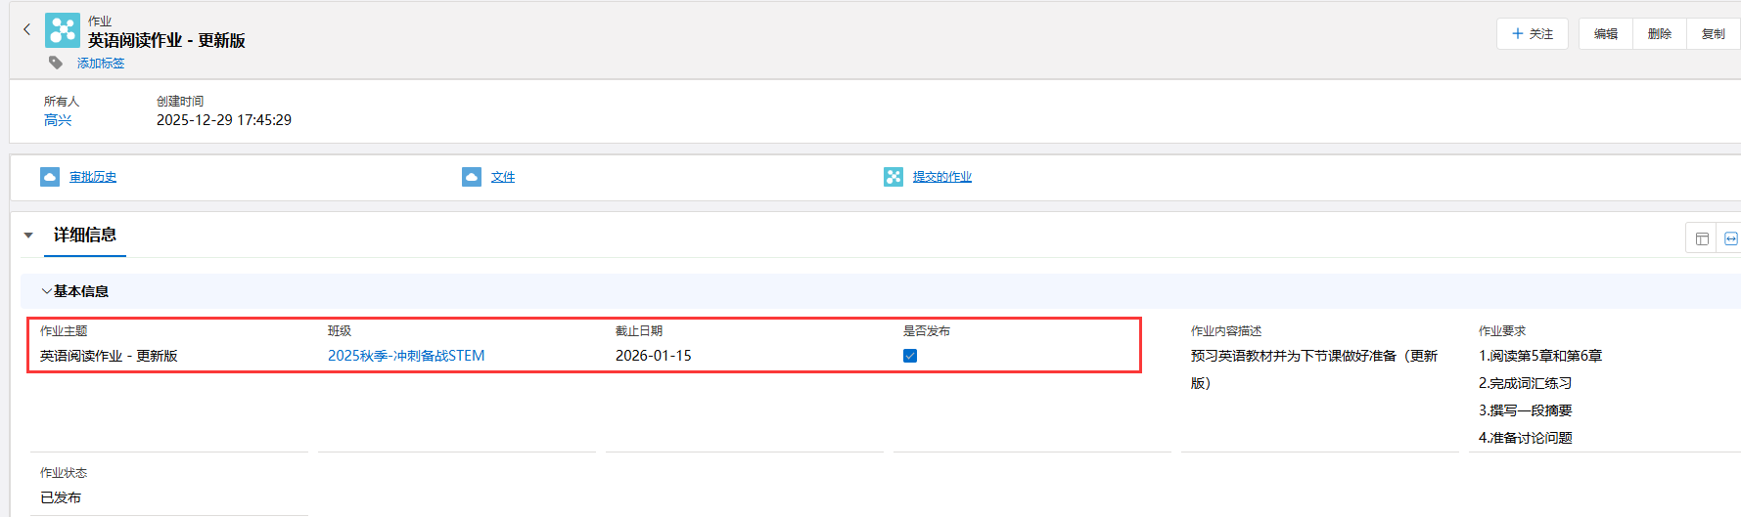Image resolution: width=1741 pixels, height=517 pixels.
Task: Click the 作业 module icon in header
Action: pos(63,30)
